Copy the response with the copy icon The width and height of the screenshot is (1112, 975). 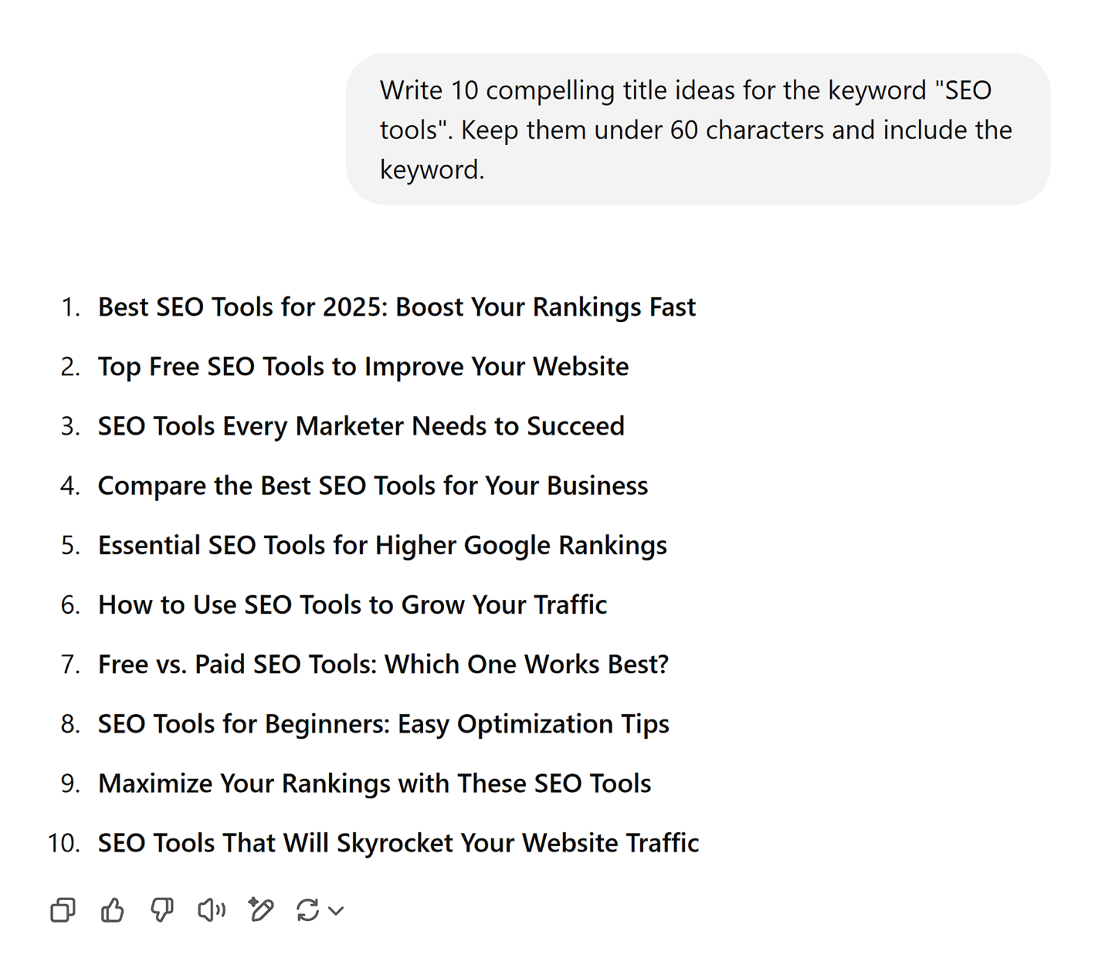click(x=63, y=910)
